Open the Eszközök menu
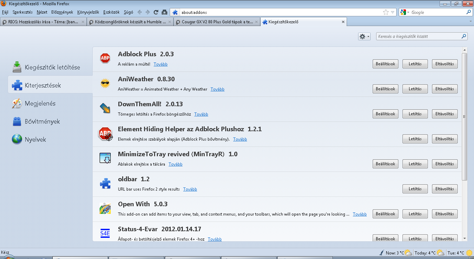Viewport: 474px width, 259px height. coord(111,12)
